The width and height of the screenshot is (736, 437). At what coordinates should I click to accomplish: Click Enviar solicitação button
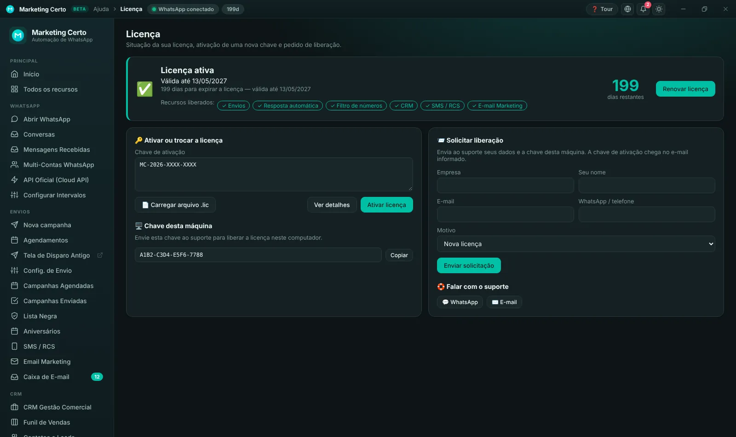click(469, 265)
